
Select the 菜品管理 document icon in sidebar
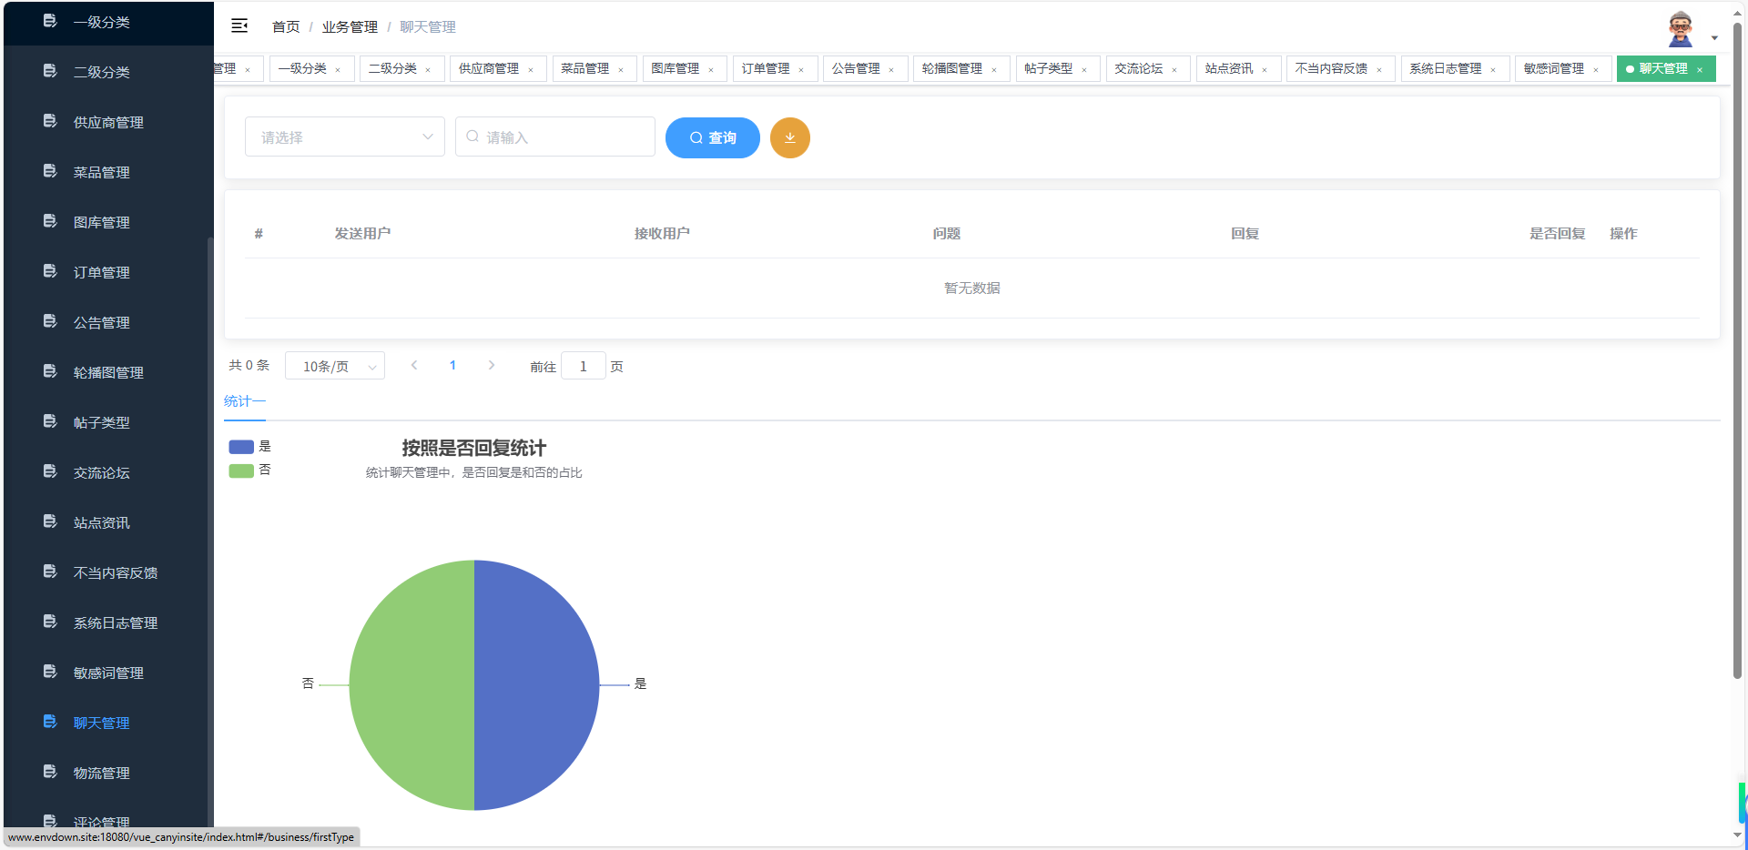[49, 171]
